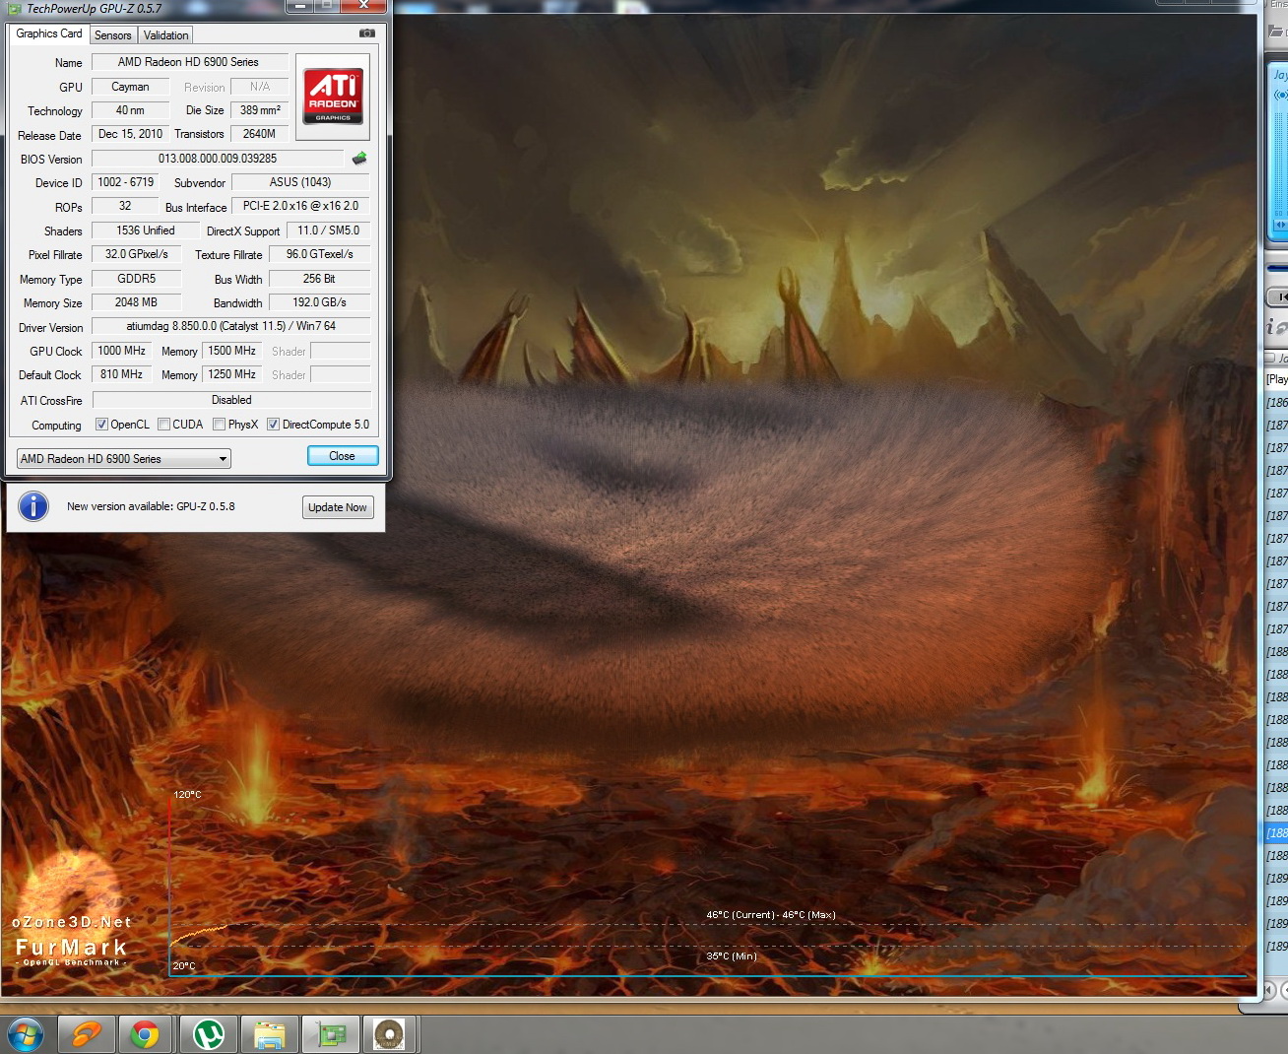Click Driver Version 'atiumdag 8.850.0.0' field
Image resolution: width=1288 pixels, height=1054 pixels.
coord(231,326)
